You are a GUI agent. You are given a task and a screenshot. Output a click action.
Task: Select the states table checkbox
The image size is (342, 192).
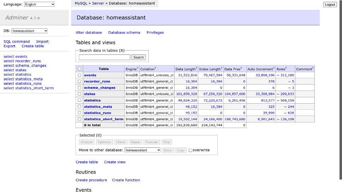(x=80, y=94)
